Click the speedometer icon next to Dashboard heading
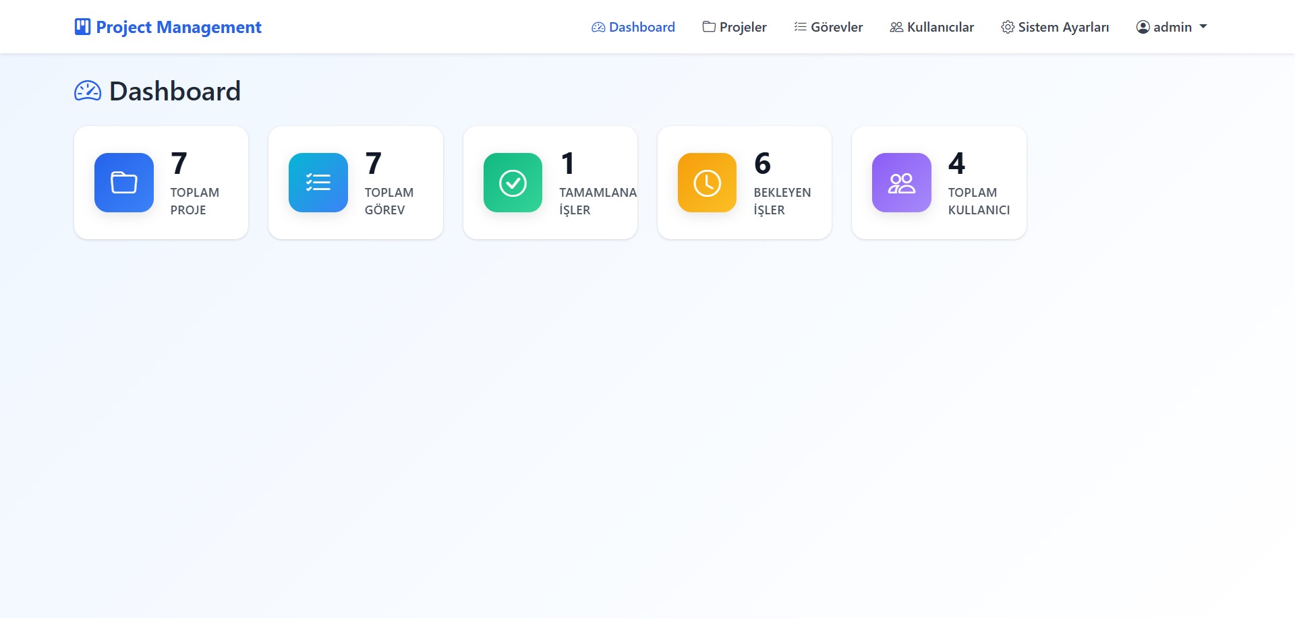This screenshot has width=1295, height=618. tap(88, 91)
